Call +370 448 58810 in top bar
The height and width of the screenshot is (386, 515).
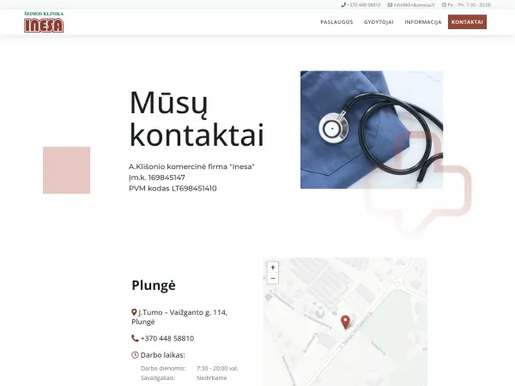click(x=364, y=5)
